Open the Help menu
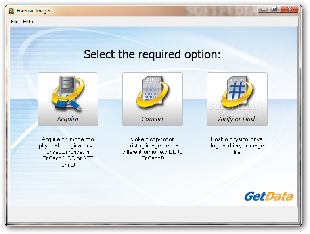310x234 pixels. 28,22
